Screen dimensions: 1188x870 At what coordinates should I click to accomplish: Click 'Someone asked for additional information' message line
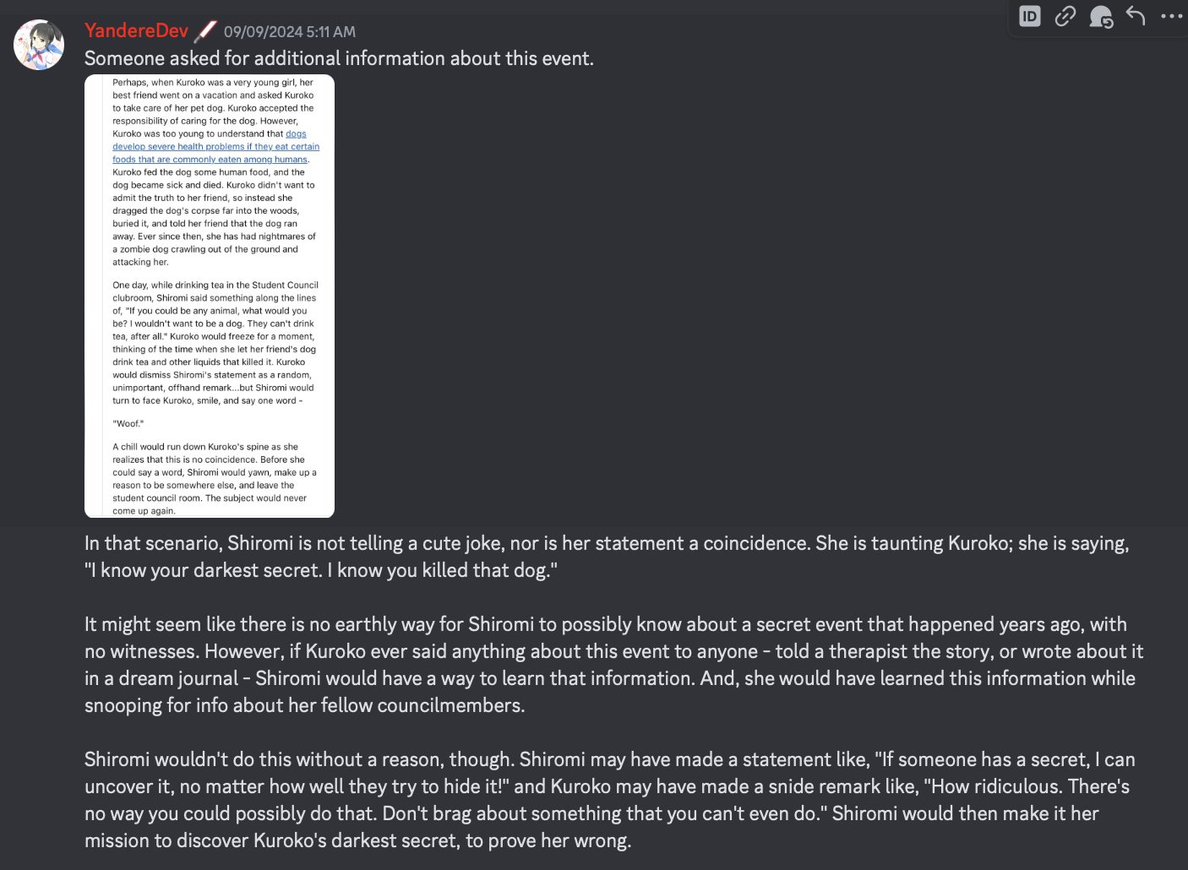pyautogui.click(x=339, y=58)
